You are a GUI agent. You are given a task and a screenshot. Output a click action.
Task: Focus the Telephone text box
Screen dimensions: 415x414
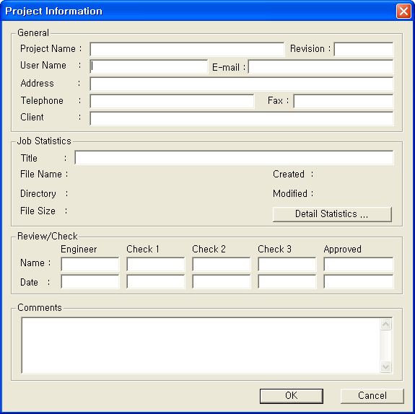pyautogui.click(x=172, y=101)
